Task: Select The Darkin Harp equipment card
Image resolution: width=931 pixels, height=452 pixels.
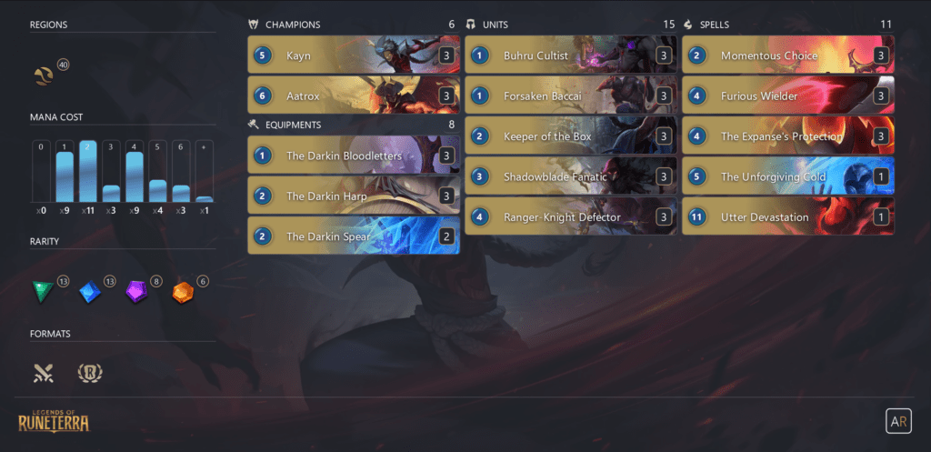Action: tap(354, 196)
